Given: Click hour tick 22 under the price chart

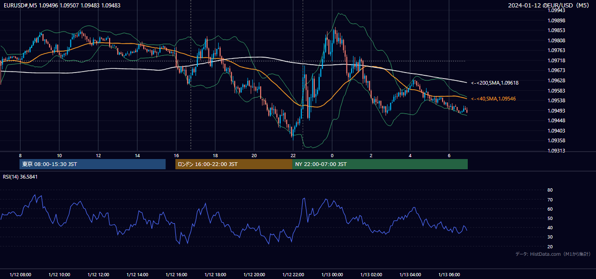Looking at the screenshot, I should pos(293,155).
